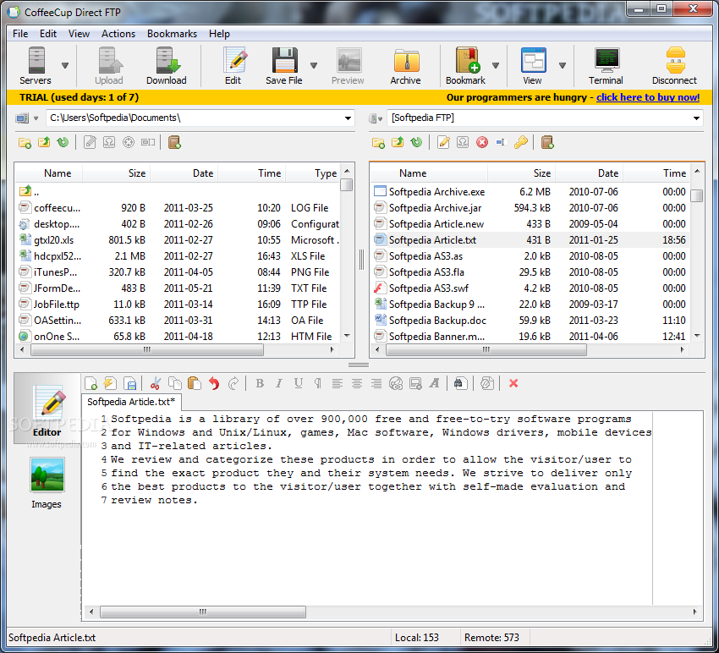Toggle the paragraph mark button in editor
Screen dimensions: 719x653
point(318,383)
